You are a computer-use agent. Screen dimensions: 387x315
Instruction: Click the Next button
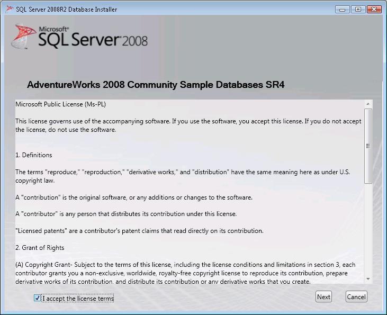point(323,296)
